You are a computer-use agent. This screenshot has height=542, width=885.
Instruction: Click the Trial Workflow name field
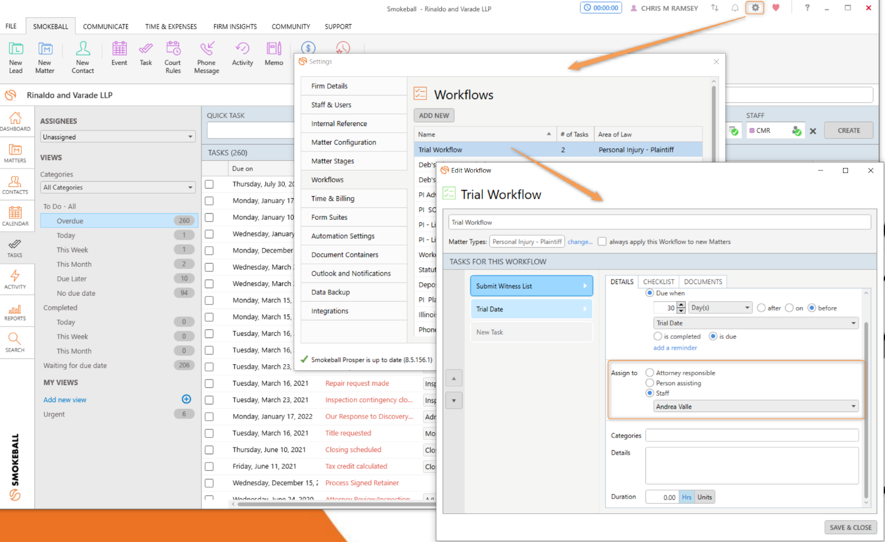659,222
